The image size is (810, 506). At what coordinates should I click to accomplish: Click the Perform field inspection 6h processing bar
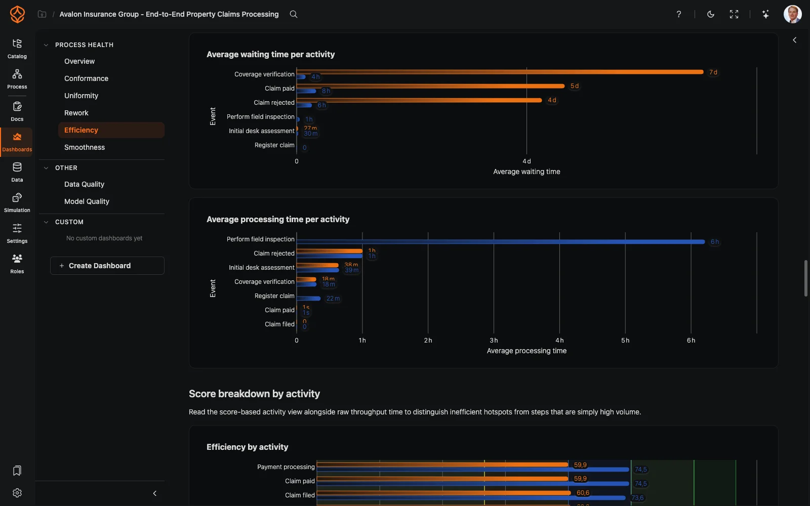pos(501,242)
